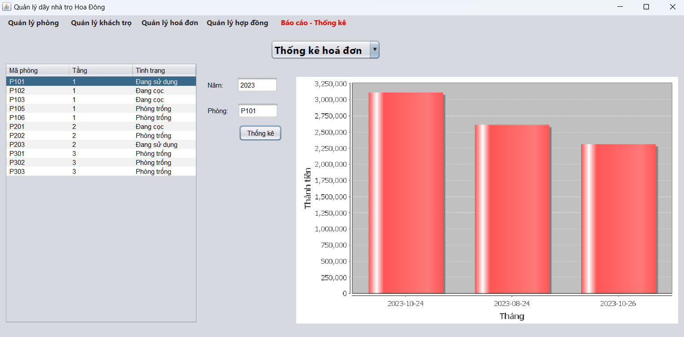
Task: Select room row P106
Action: pos(101,118)
